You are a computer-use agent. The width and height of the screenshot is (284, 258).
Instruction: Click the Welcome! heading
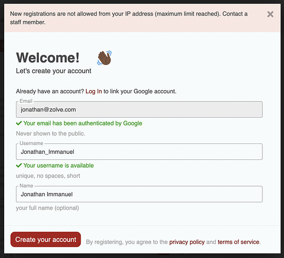48,58
